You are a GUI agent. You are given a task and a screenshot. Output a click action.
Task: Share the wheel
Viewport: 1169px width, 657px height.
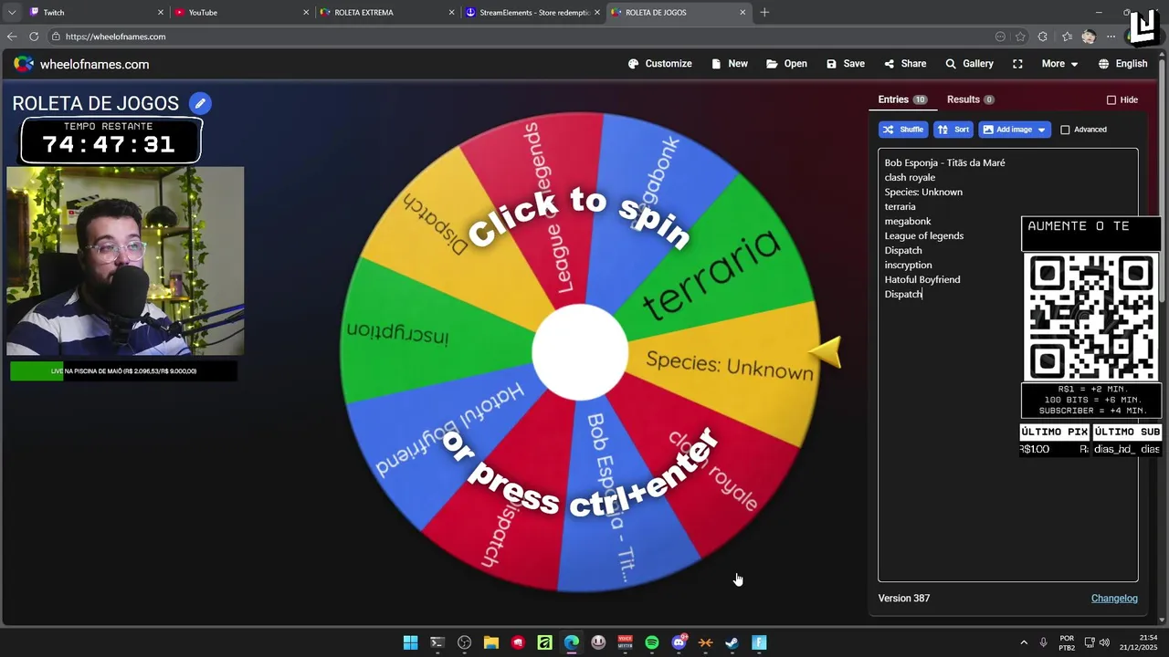905,64
